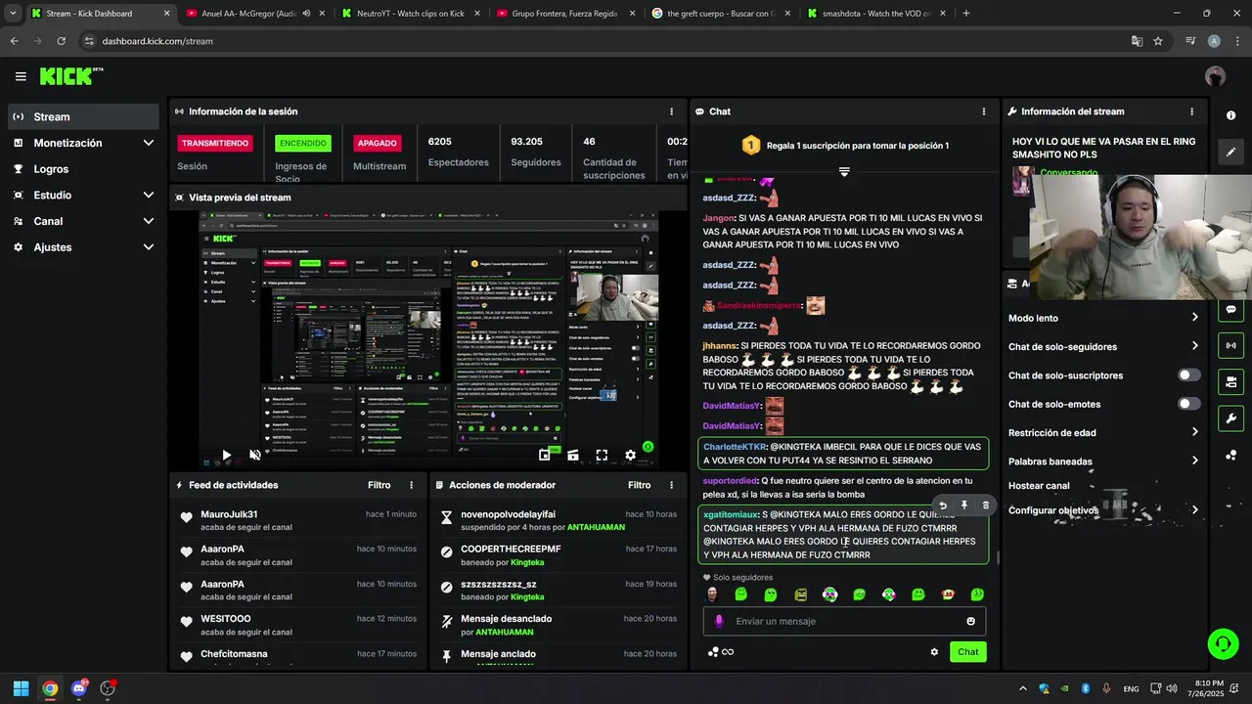Open Chat de solo-seguidores options
This screenshot has height=704, width=1252.
pos(1103,346)
